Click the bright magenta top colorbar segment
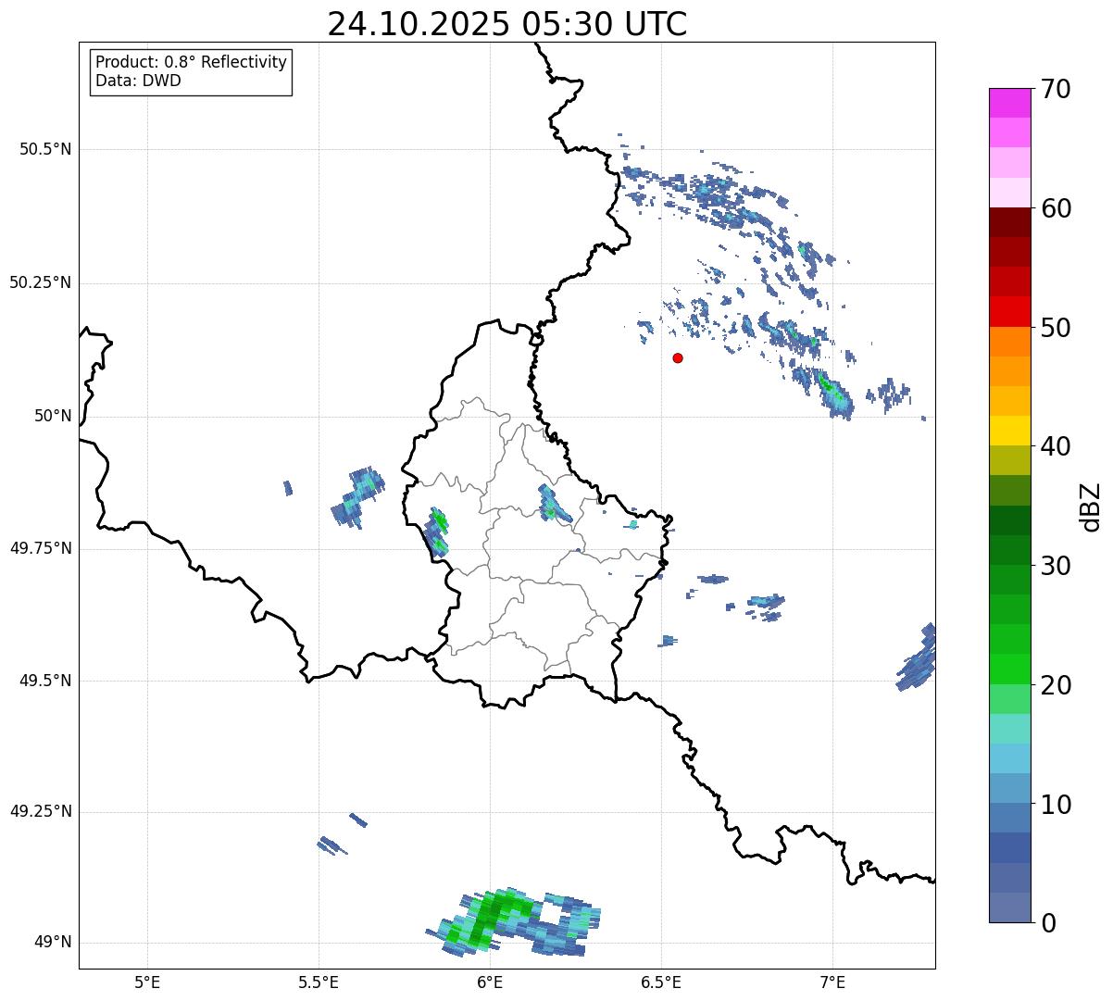Image resolution: width=1113 pixels, height=1001 pixels. pyautogui.click(x=1009, y=103)
